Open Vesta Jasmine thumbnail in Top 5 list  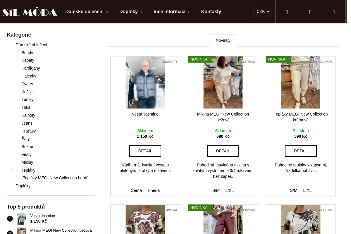[x=22, y=219]
